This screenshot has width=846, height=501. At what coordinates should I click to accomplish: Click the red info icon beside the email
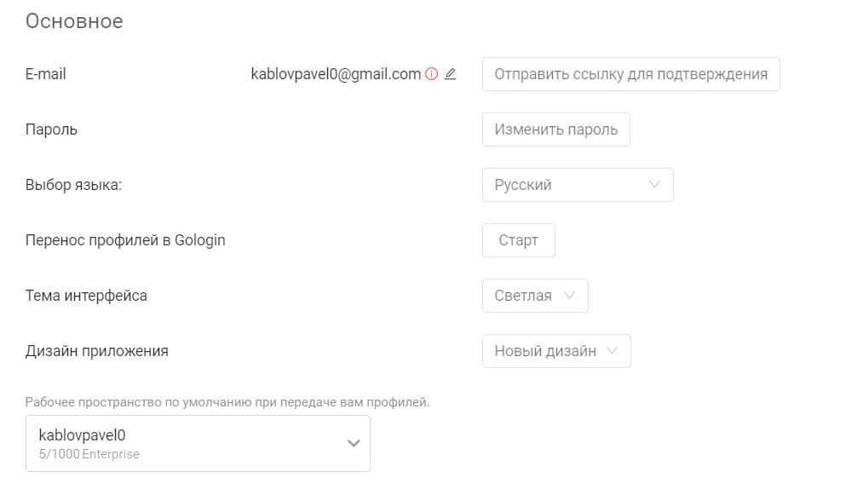(431, 74)
